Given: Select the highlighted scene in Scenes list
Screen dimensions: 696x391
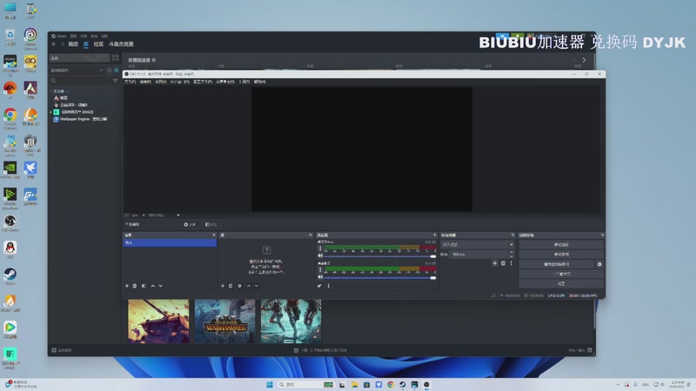Looking at the screenshot, I should pyautogui.click(x=170, y=243).
